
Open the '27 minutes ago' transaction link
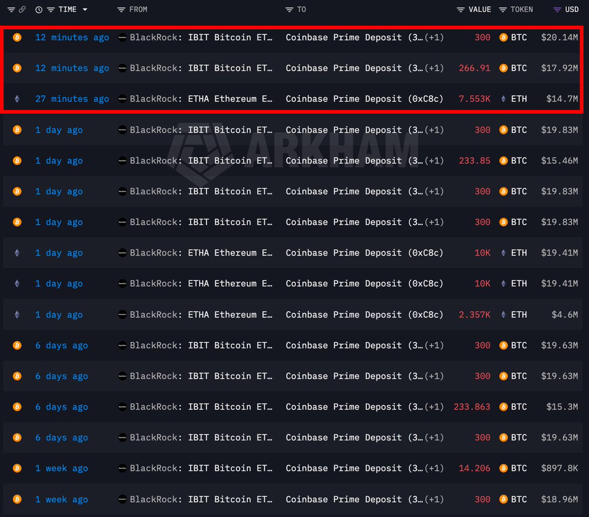(72, 99)
